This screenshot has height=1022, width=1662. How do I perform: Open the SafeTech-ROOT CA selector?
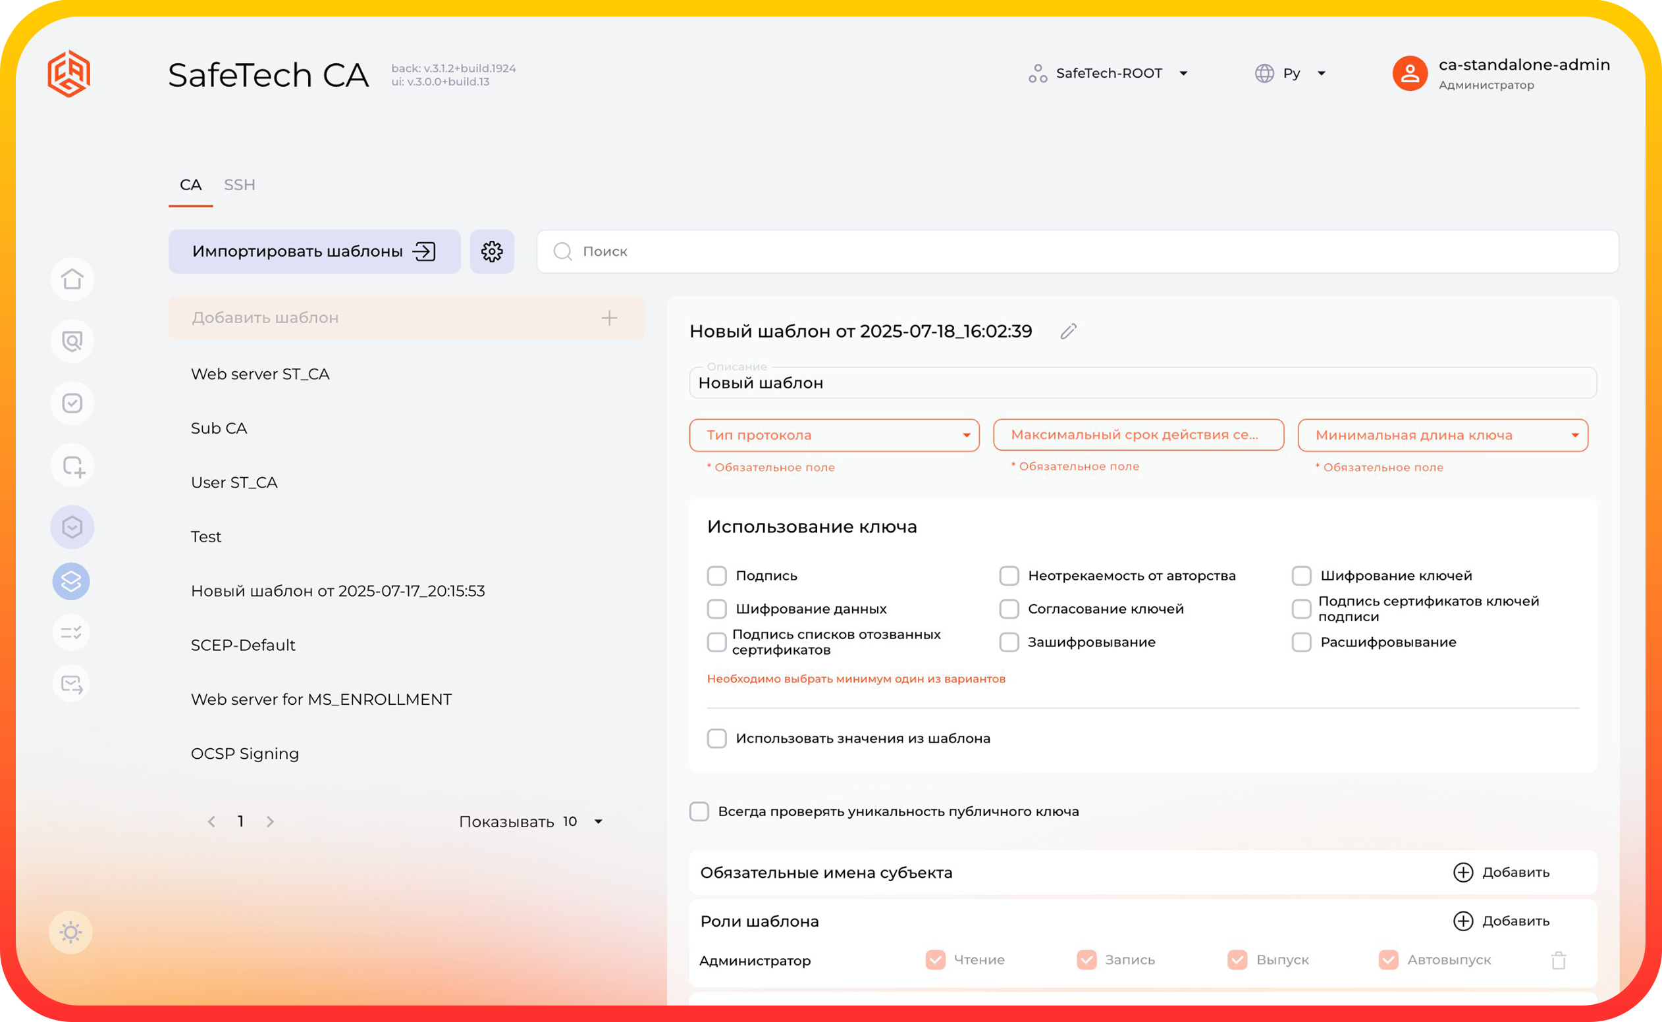(1109, 73)
